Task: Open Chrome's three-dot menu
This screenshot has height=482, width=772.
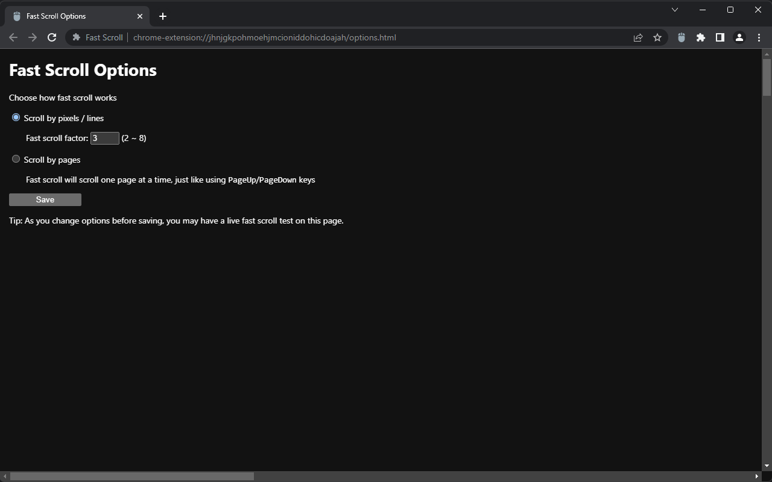Action: pyautogui.click(x=759, y=37)
